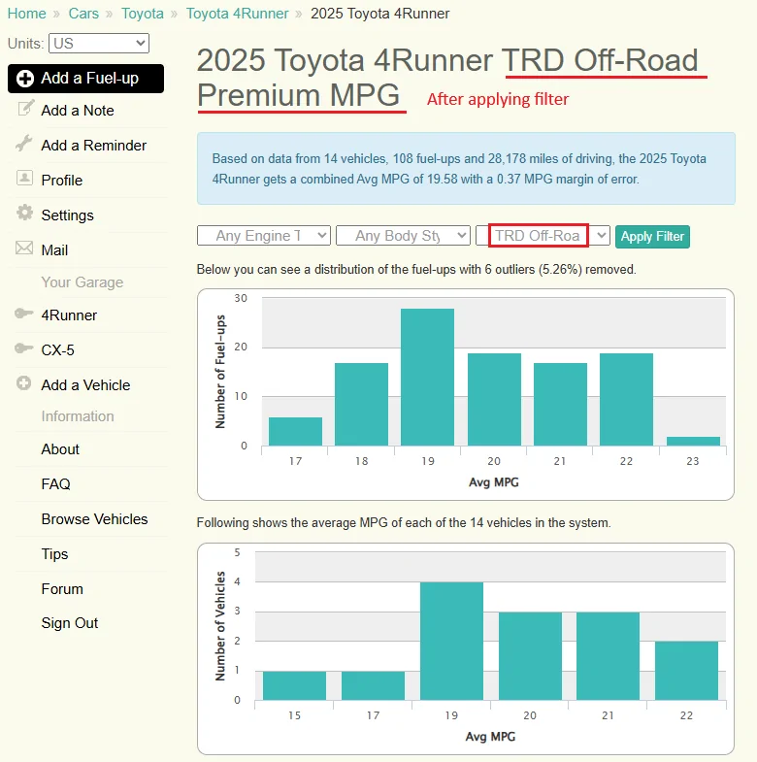Click Sign Out in sidebar
The image size is (757, 762).
coord(70,623)
